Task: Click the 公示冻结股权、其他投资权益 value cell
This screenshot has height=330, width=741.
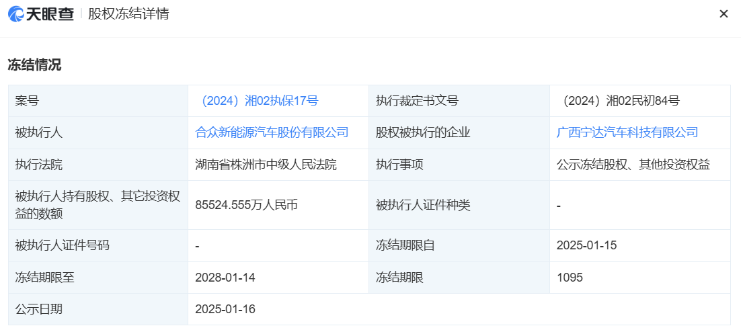Action: (x=633, y=165)
